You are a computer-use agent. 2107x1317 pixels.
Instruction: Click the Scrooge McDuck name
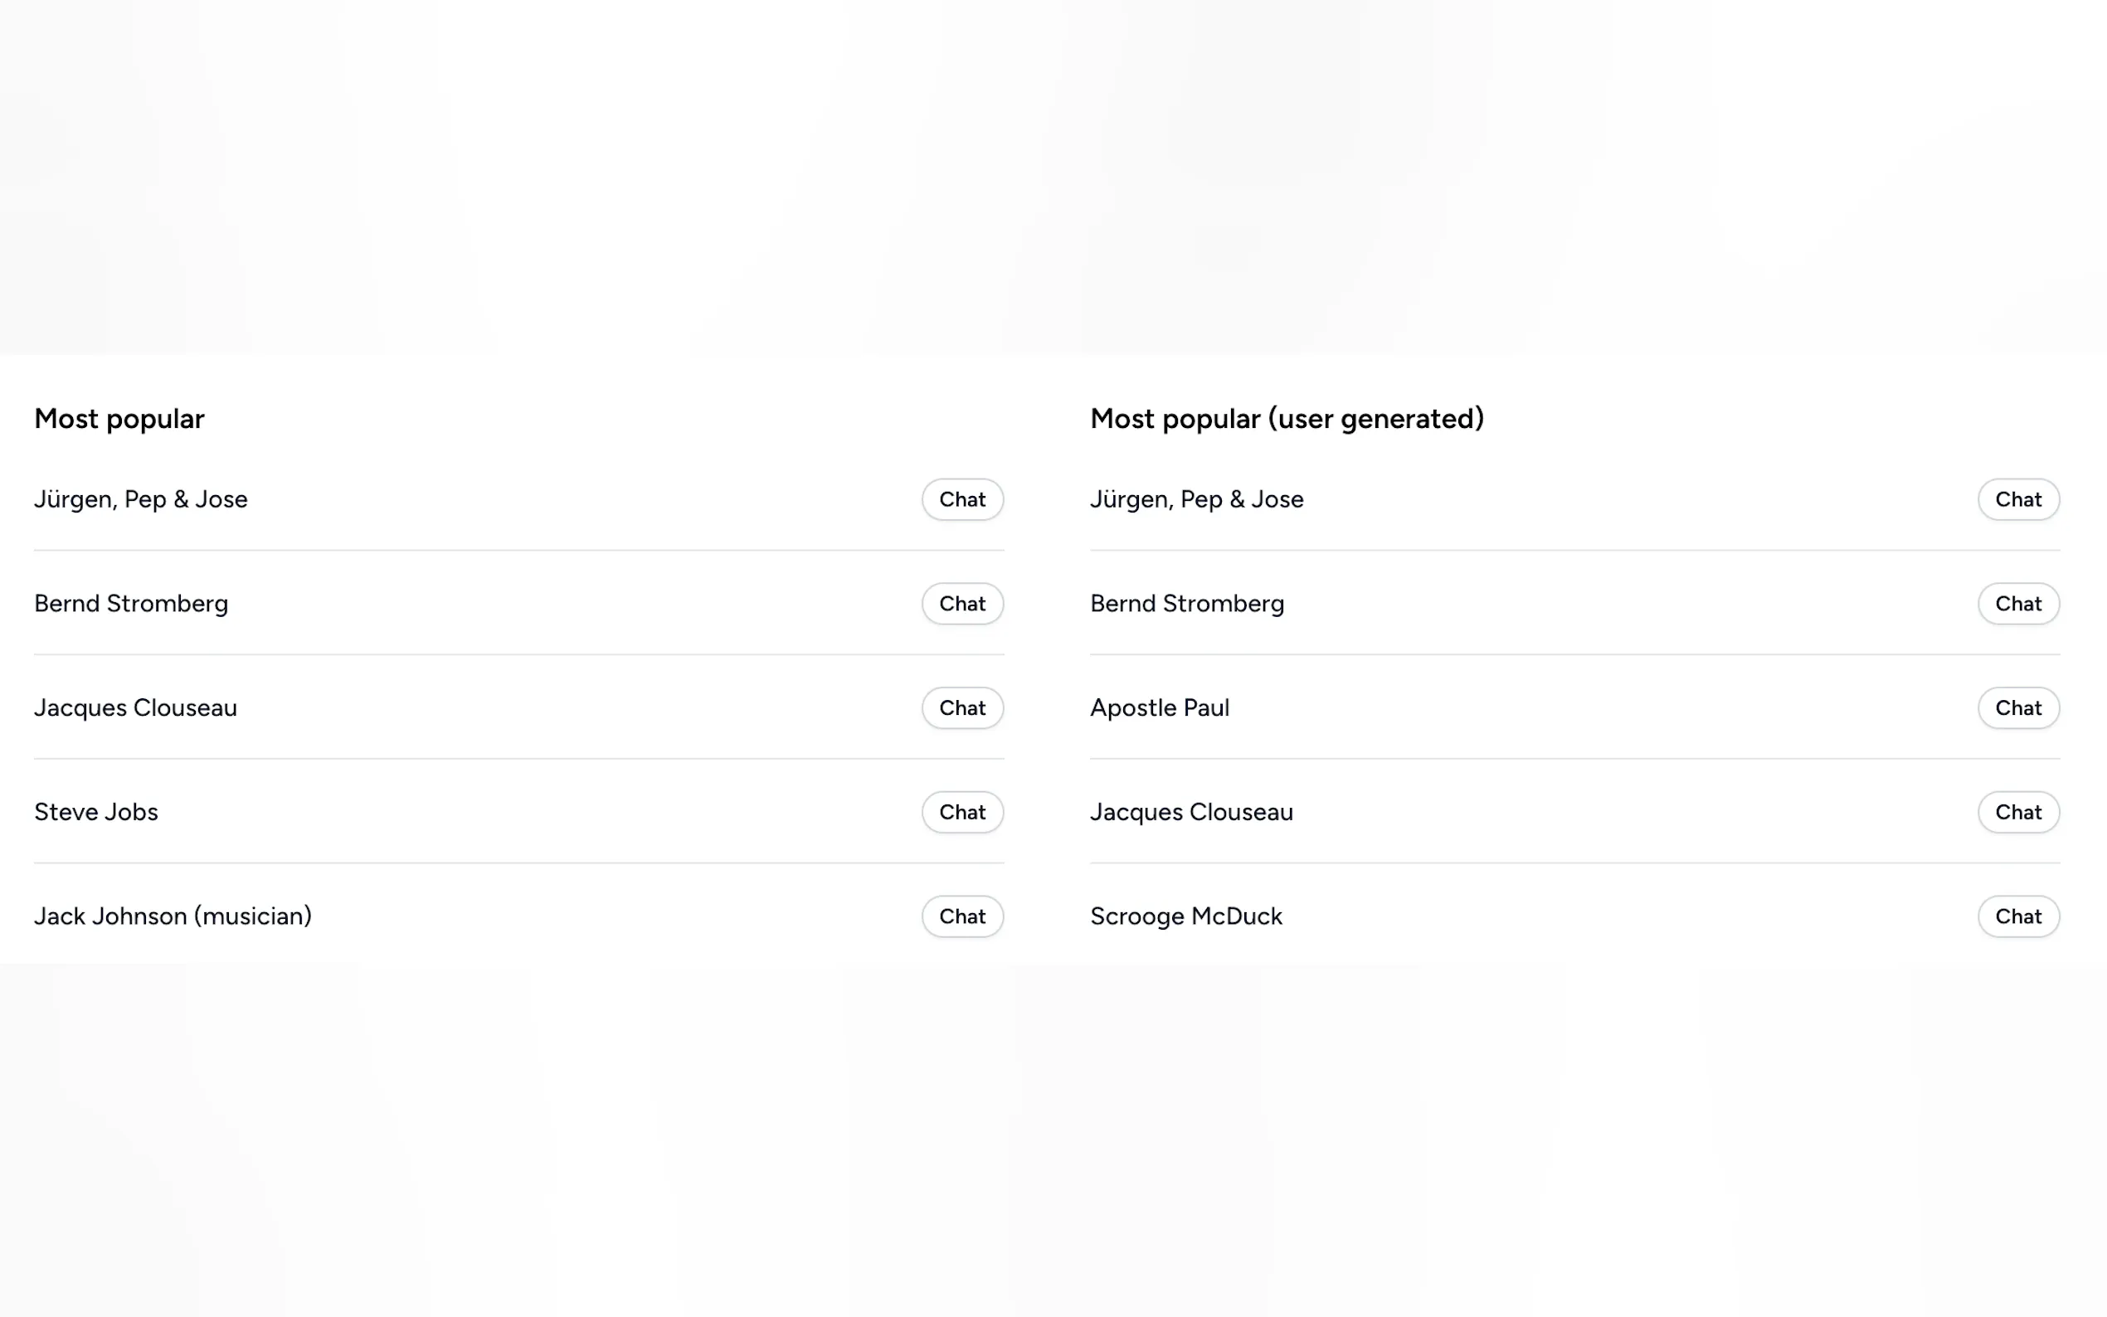coord(1185,916)
